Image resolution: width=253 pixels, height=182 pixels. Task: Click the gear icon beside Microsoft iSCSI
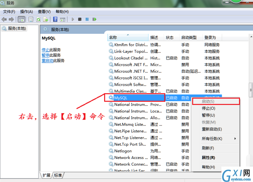tap(111, 78)
